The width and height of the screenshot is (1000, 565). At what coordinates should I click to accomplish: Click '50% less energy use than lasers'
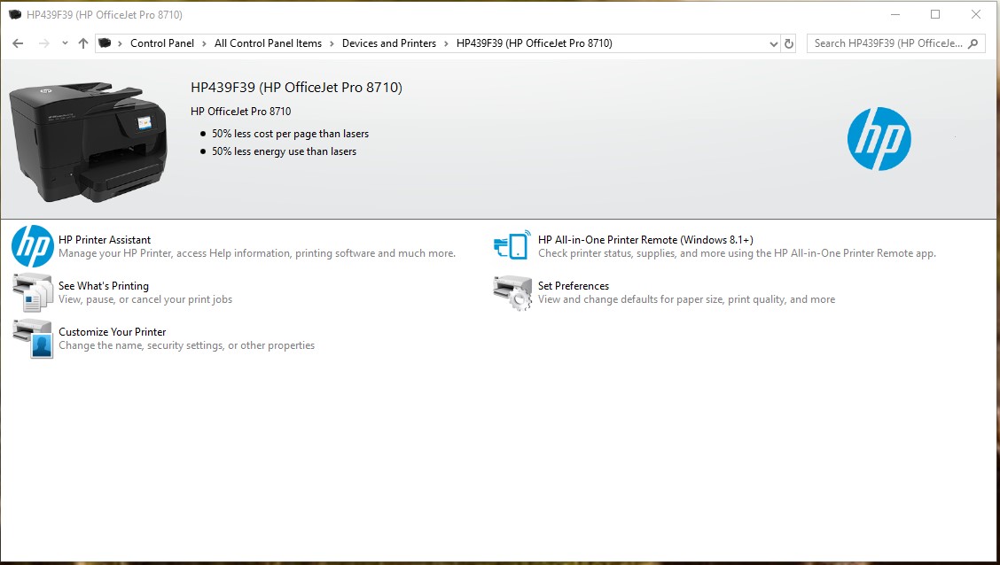pyautogui.click(x=284, y=151)
